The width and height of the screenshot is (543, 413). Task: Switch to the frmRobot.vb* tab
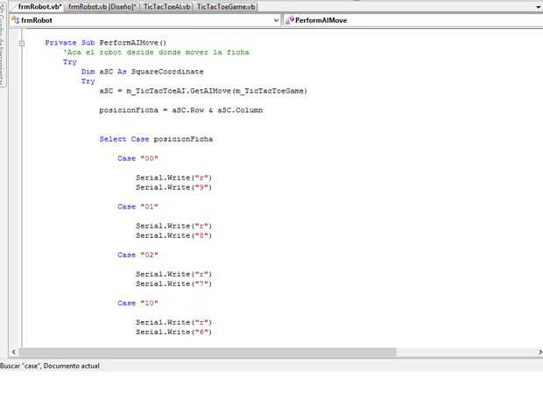click(x=39, y=7)
